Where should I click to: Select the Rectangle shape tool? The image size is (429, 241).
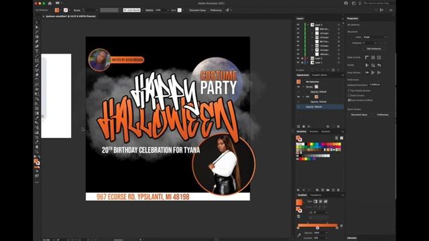coord(37,61)
